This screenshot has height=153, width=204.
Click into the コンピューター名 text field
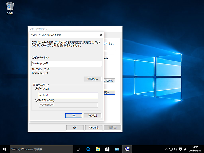(66, 63)
